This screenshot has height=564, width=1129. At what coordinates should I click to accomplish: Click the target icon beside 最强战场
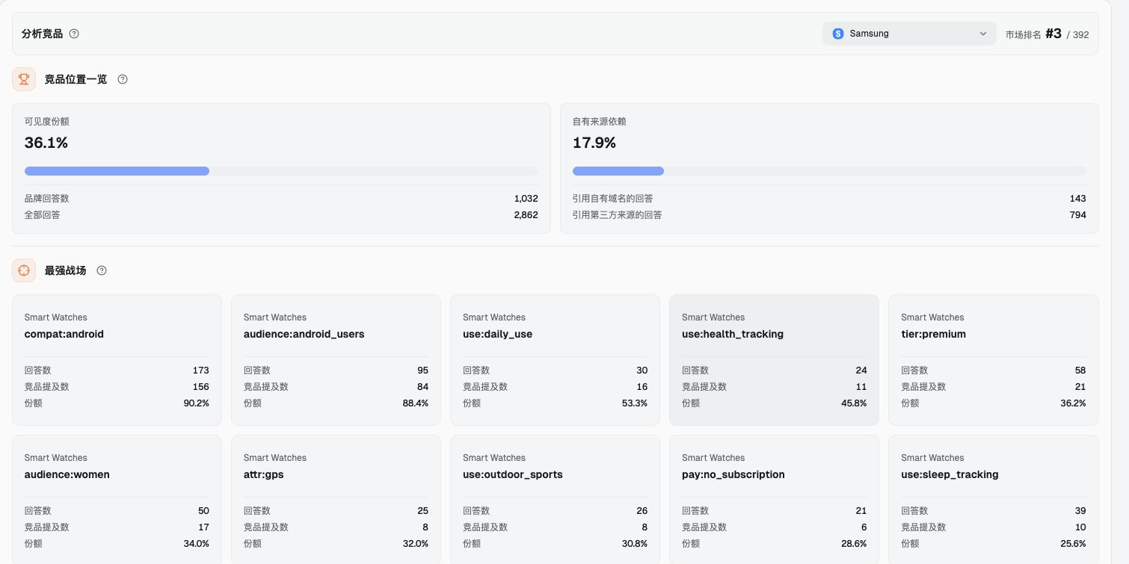[24, 270]
